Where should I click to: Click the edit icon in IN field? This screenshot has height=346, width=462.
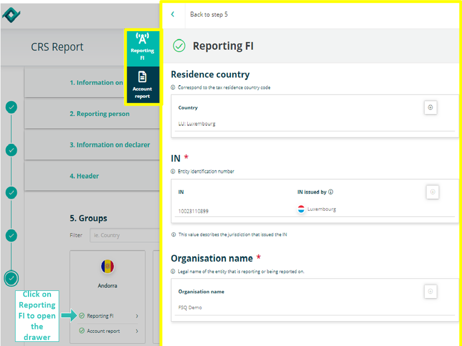coord(432,192)
